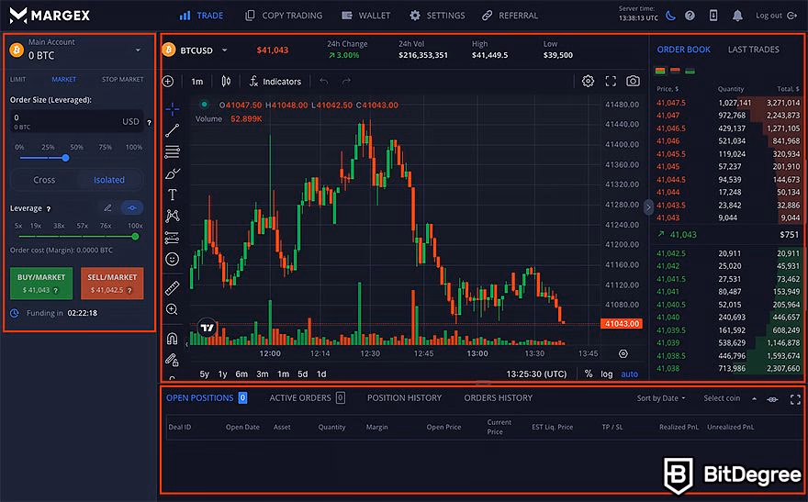Click the go-to-date target icon on chart
Image resolution: width=808 pixels, height=502 pixels.
[623, 353]
